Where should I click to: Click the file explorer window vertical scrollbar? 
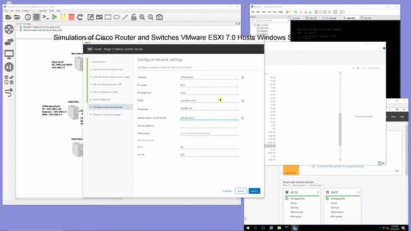pos(340,117)
